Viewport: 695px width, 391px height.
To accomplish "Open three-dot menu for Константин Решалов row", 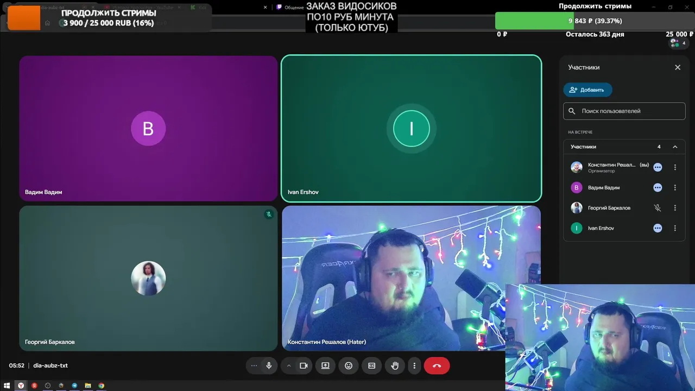I will pos(675,167).
